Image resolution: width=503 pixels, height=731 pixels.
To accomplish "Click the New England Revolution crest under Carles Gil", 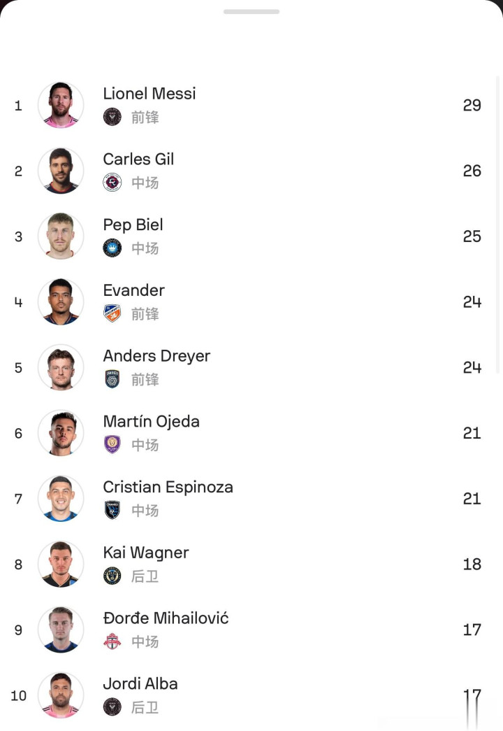I will 112,183.
